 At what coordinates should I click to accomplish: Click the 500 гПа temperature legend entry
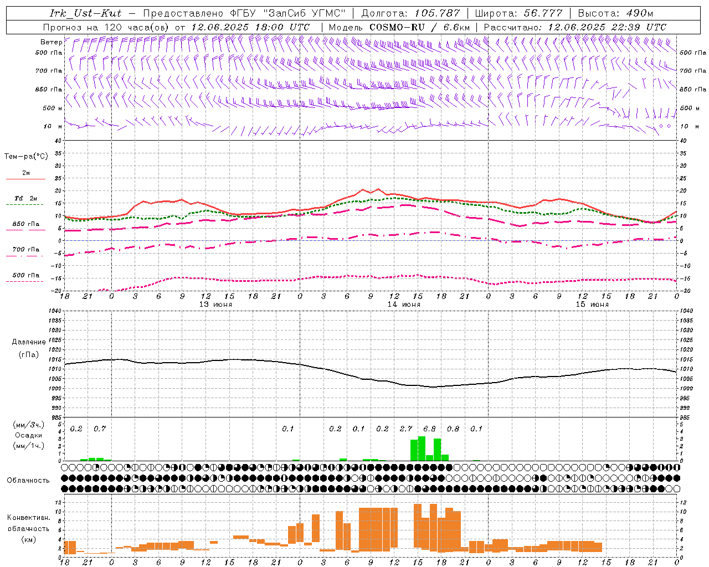pos(26,275)
